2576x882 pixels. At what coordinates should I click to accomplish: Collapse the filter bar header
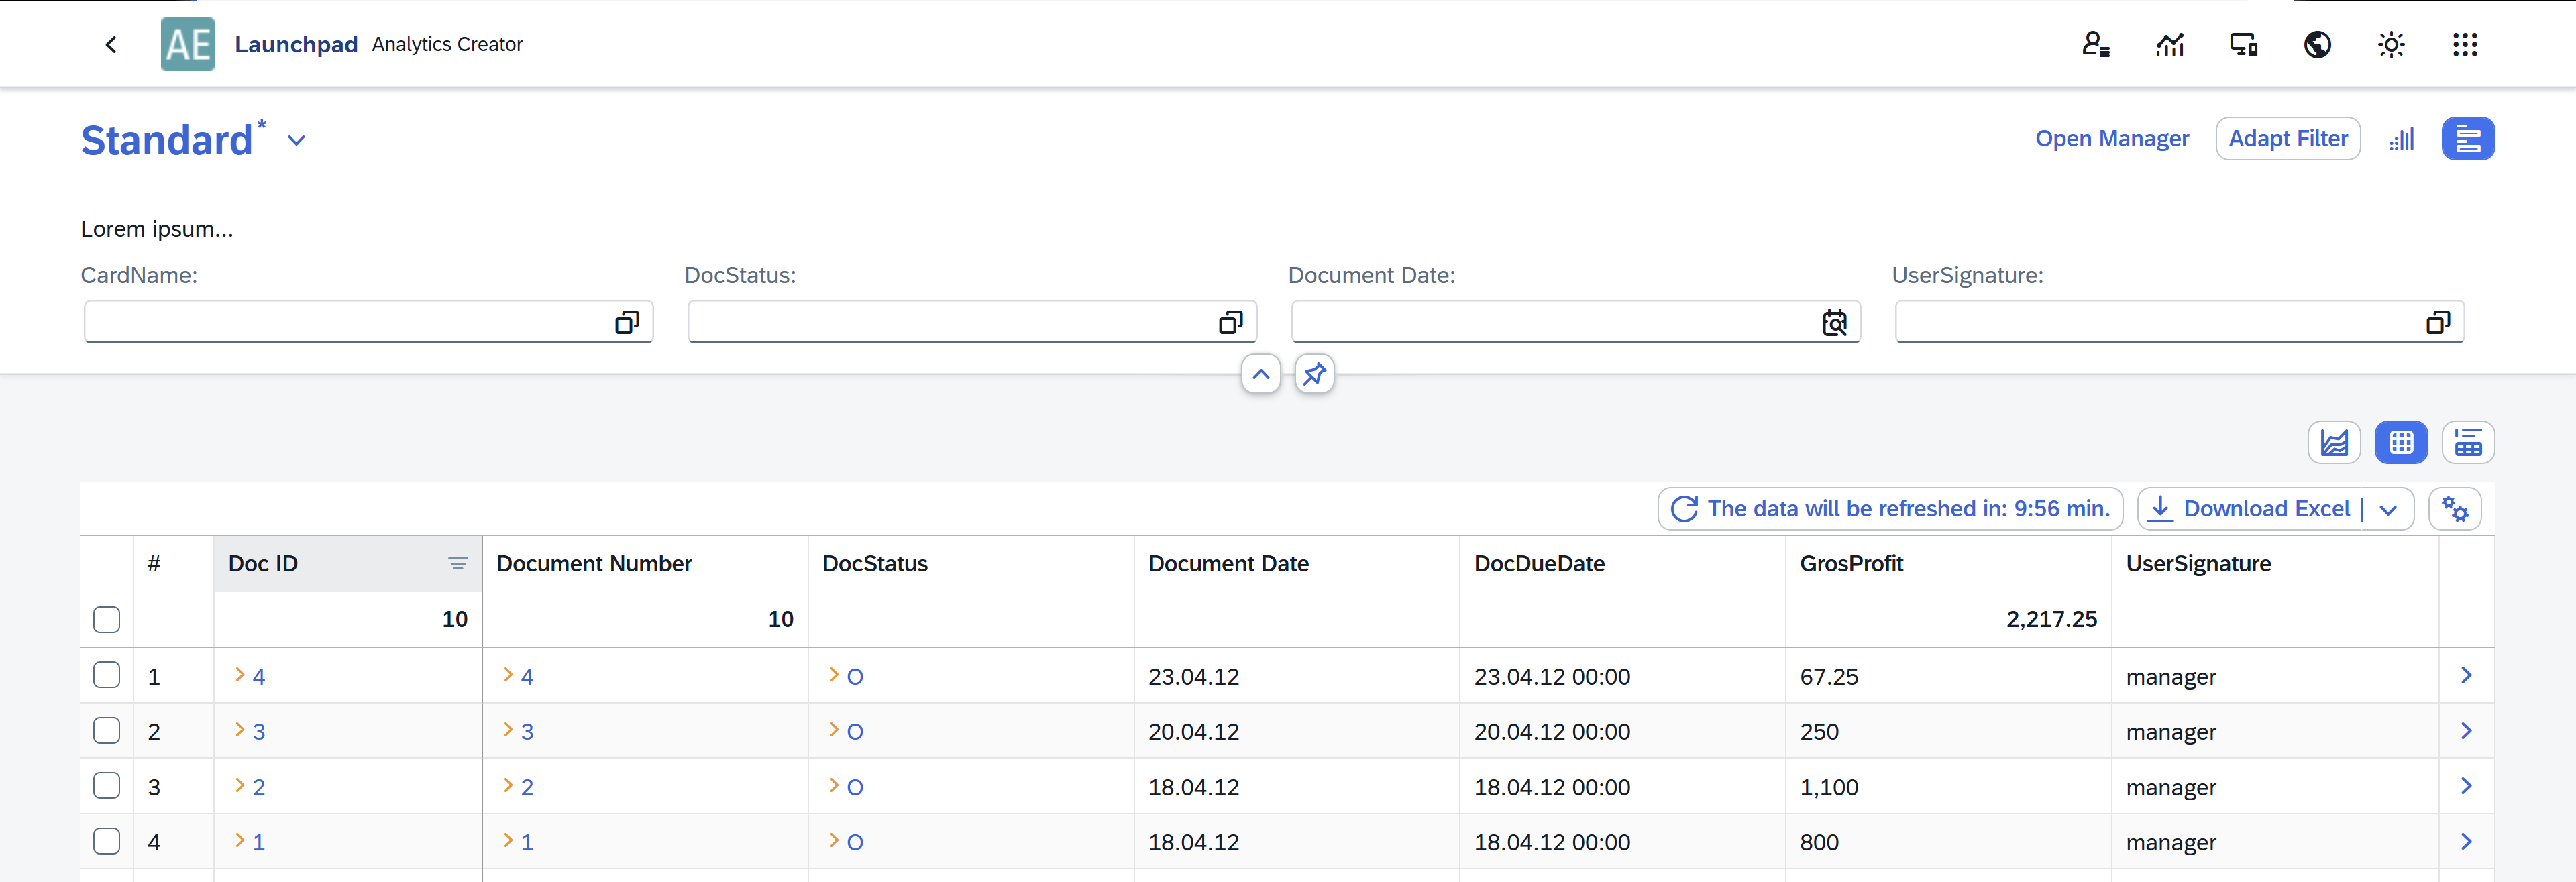coord(1260,374)
